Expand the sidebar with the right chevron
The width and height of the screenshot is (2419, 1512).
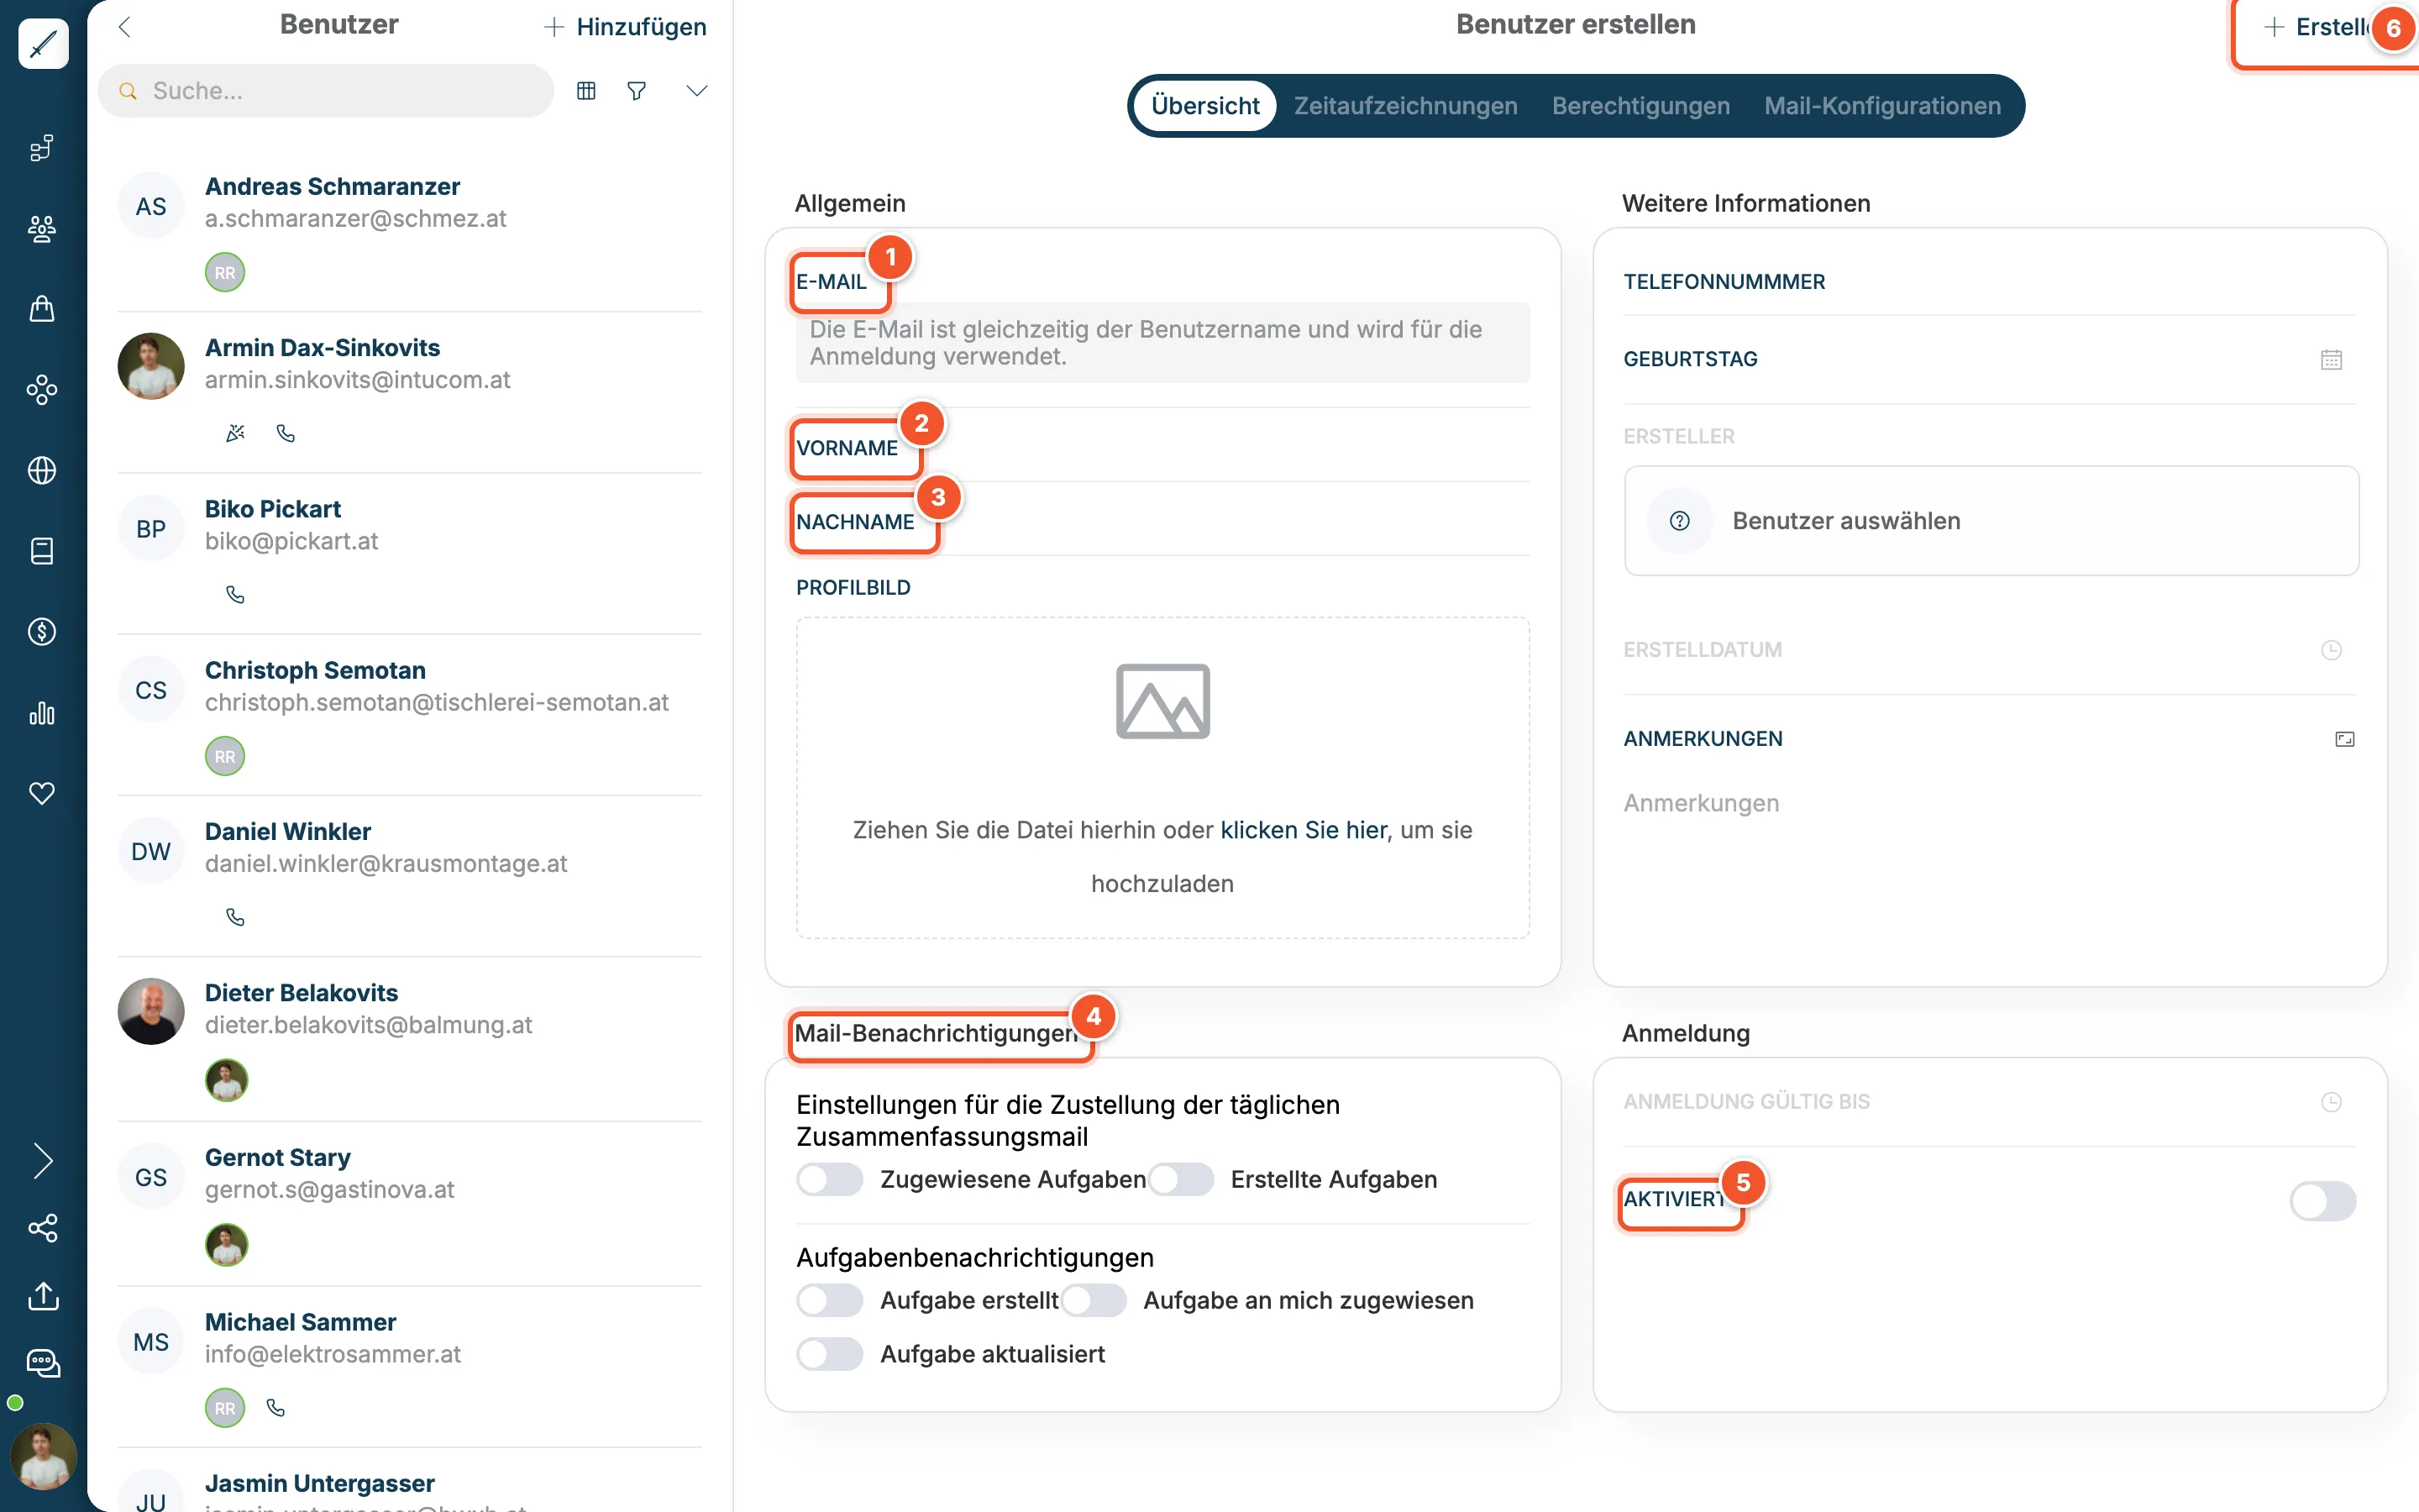click(43, 1160)
